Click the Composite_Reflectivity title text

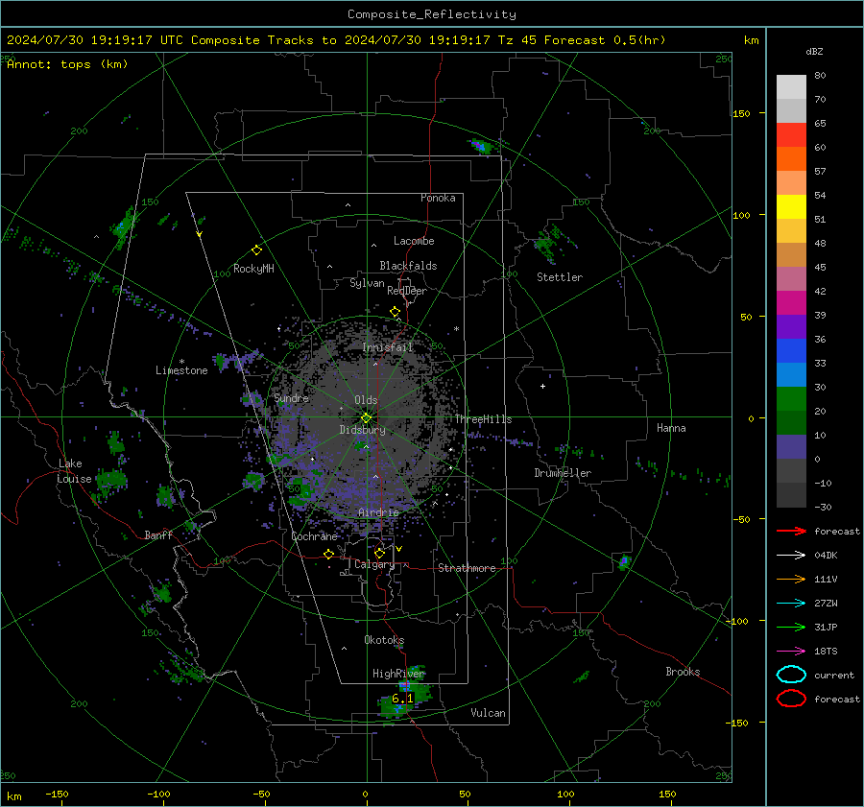432,14
